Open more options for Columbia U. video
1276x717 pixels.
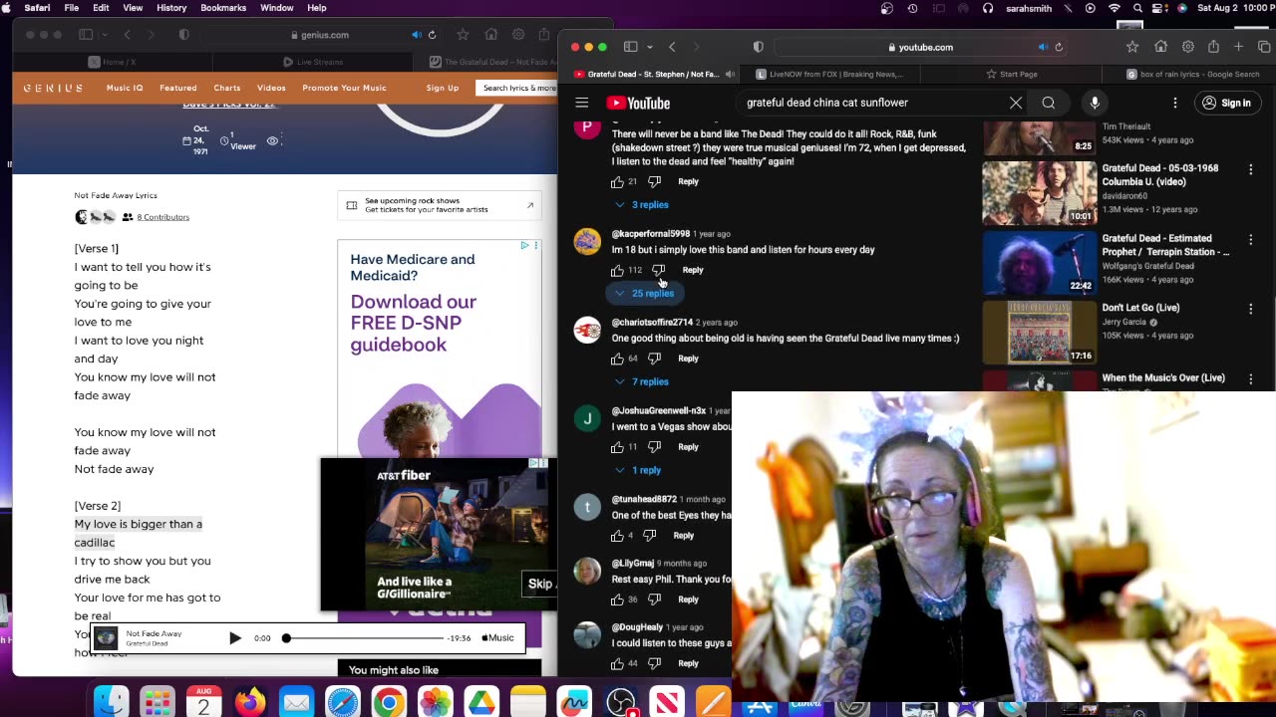click(x=1250, y=169)
